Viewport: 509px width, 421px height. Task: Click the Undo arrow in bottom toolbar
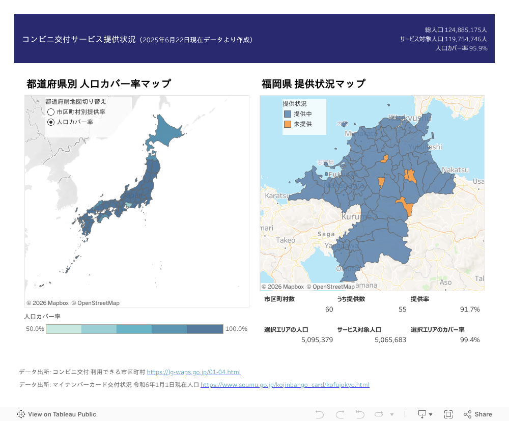(x=320, y=414)
